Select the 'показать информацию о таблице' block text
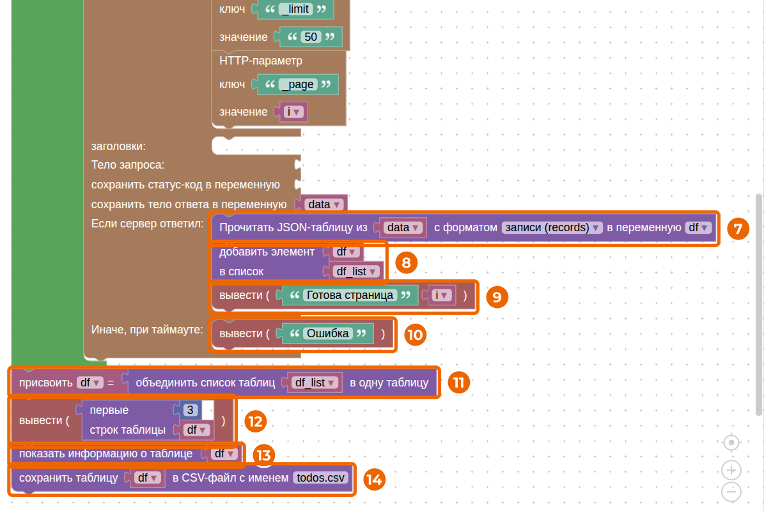This screenshot has height=511, width=764. pos(105,454)
